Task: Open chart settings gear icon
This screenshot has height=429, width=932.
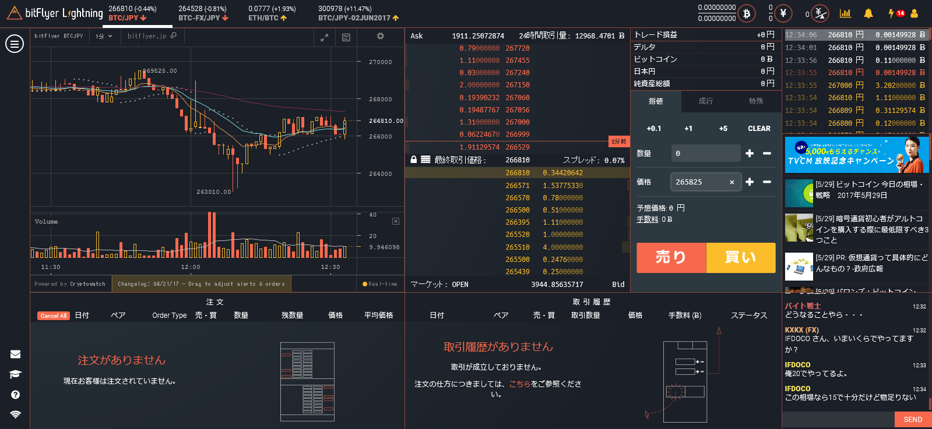Action: pyautogui.click(x=380, y=36)
